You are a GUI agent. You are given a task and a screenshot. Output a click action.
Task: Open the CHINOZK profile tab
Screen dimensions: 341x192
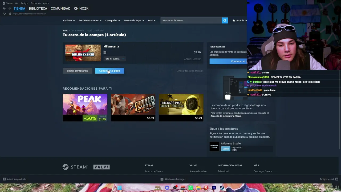click(81, 9)
